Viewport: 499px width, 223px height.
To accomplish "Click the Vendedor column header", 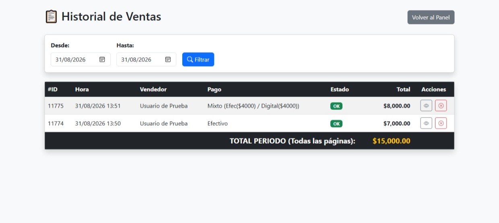I will [153, 89].
